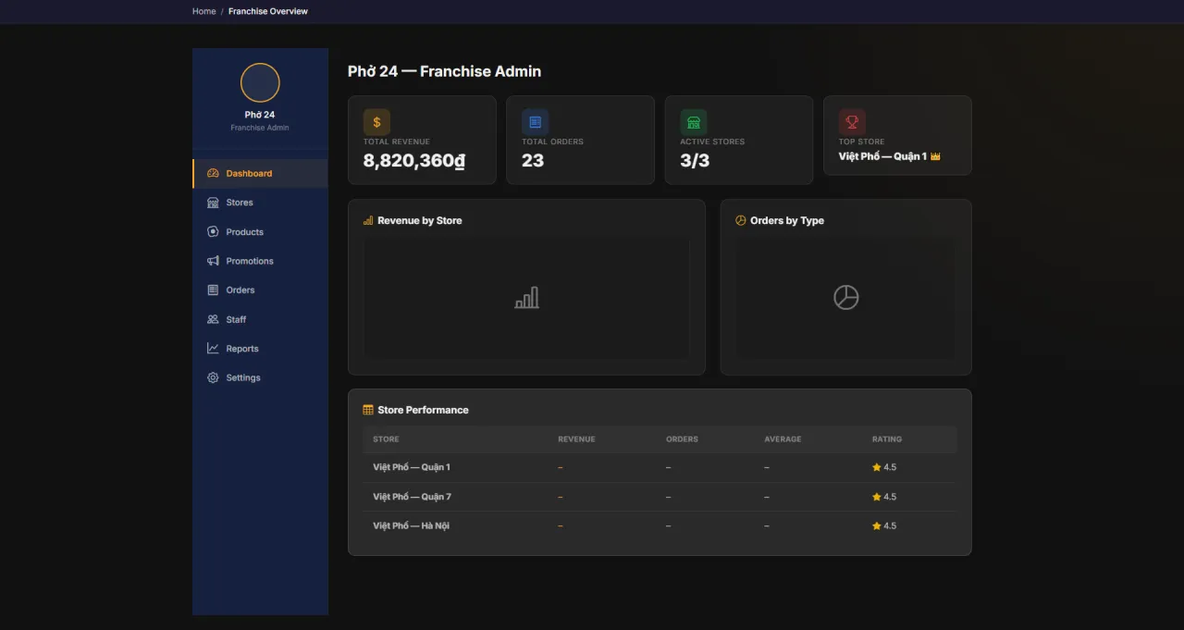Open Reports from the sidebar
1184x630 pixels.
tap(260, 349)
